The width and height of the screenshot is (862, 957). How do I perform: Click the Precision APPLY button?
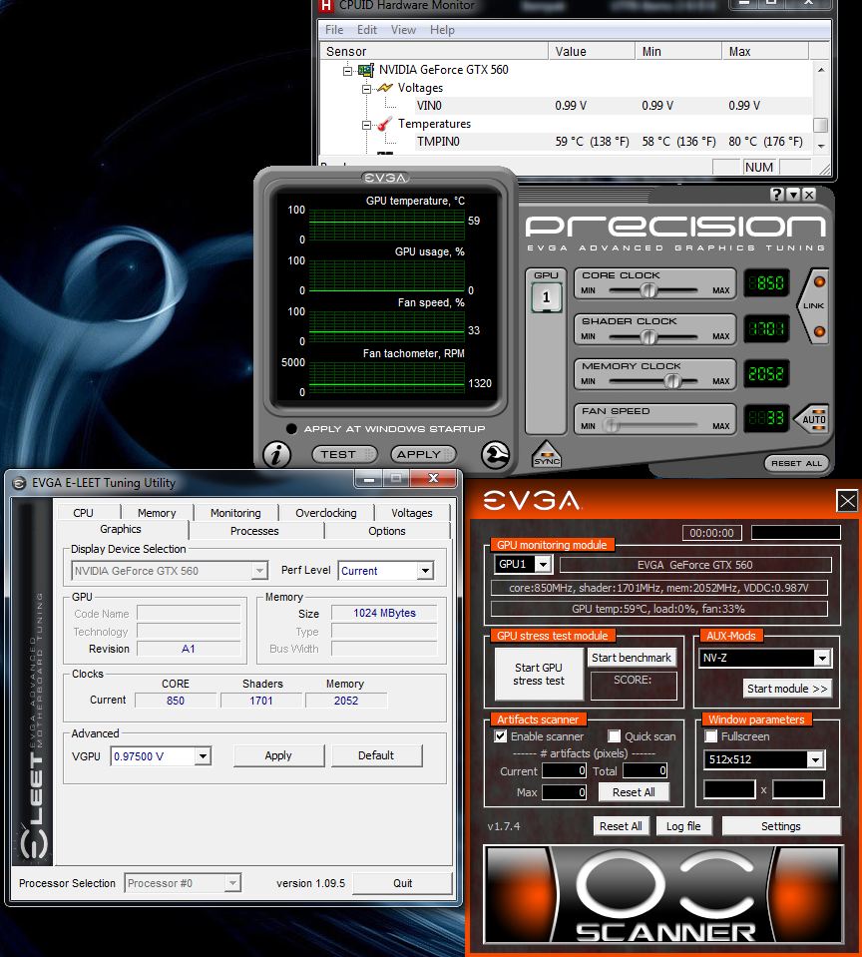coord(424,454)
